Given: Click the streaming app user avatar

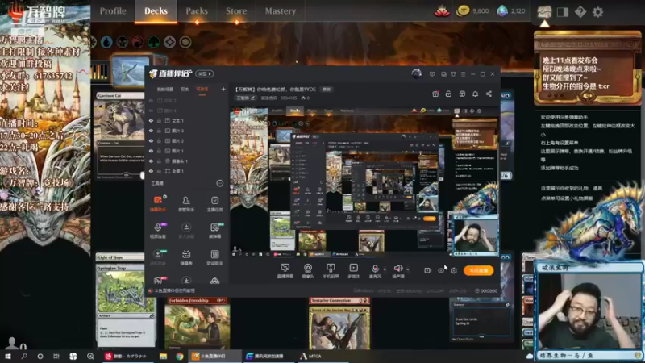Looking at the screenshot, I should point(416,73).
